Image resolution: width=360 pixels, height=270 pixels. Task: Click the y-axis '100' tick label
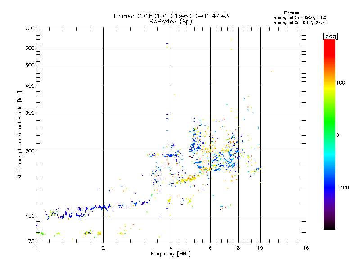point(30,216)
